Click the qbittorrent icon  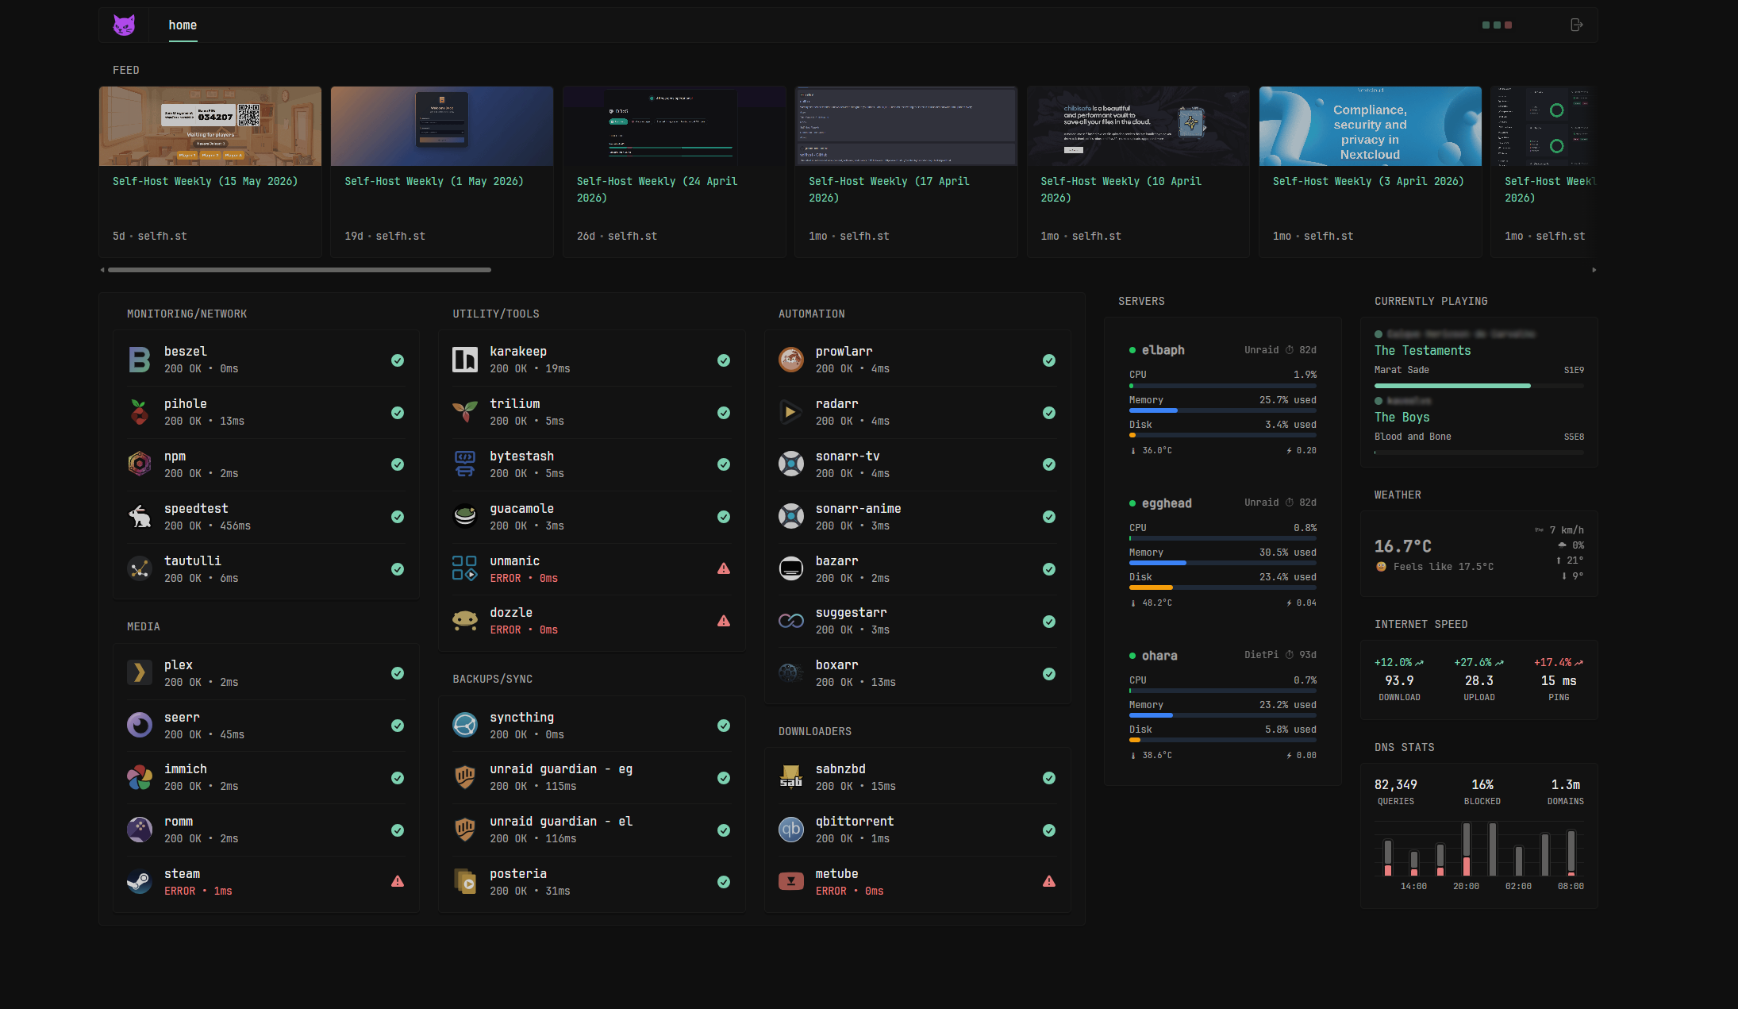coord(791,830)
